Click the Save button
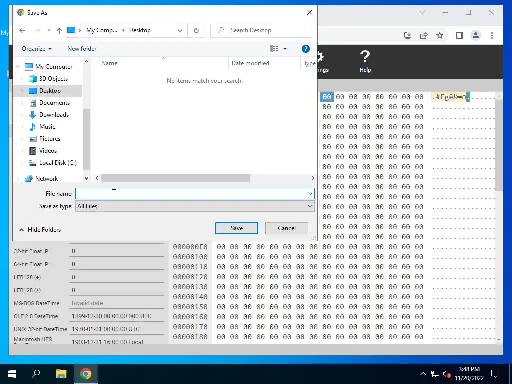This screenshot has height=384, width=512. tap(236, 228)
